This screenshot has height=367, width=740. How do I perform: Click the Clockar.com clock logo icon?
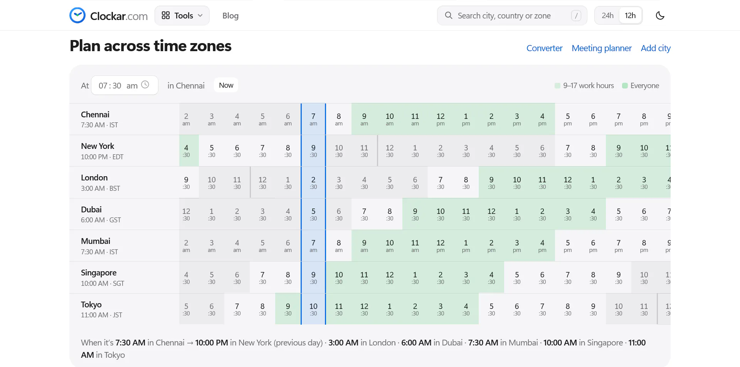[x=77, y=15]
